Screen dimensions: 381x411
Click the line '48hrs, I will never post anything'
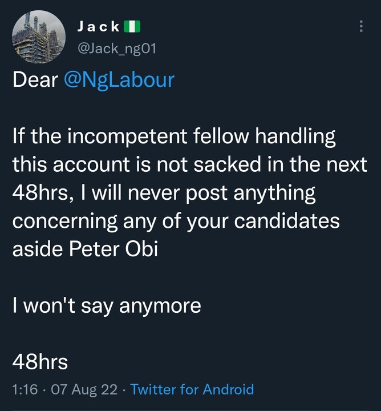(x=164, y=193)
